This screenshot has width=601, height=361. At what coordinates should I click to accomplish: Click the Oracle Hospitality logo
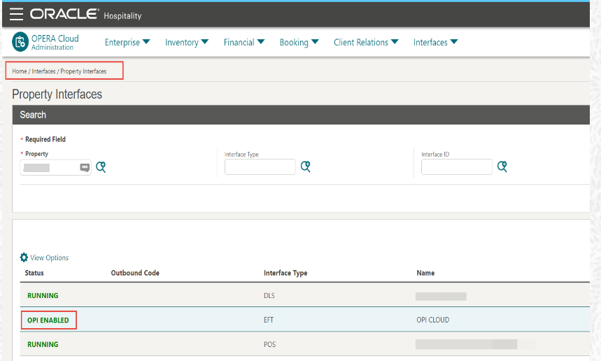86,15
